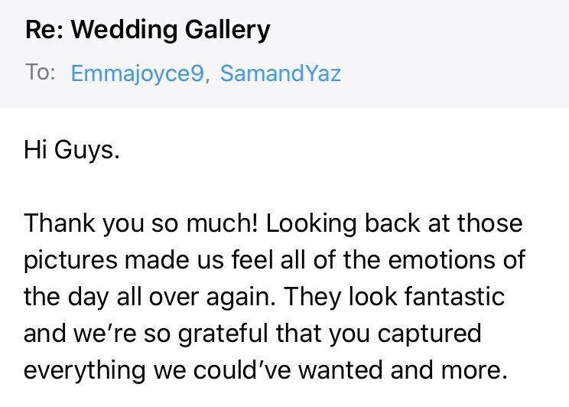Open the Emmajoyce9 recipient contact
Image resolution: width=569 pixels, height=407 pixels.
click(x=137, y=73)
